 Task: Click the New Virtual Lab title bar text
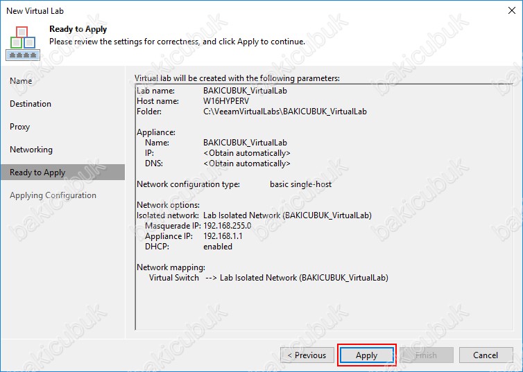35,10
